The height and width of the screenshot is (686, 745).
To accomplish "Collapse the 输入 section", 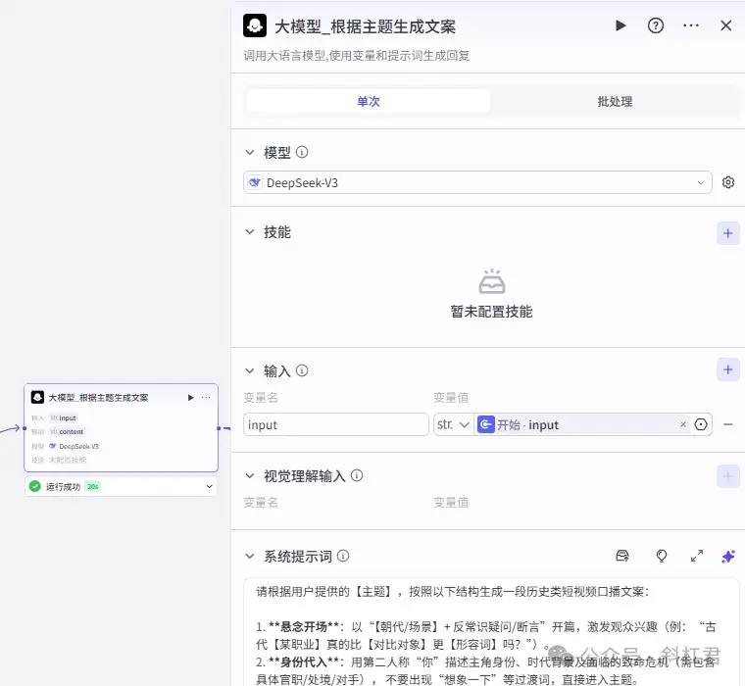I will coord(249,371).
